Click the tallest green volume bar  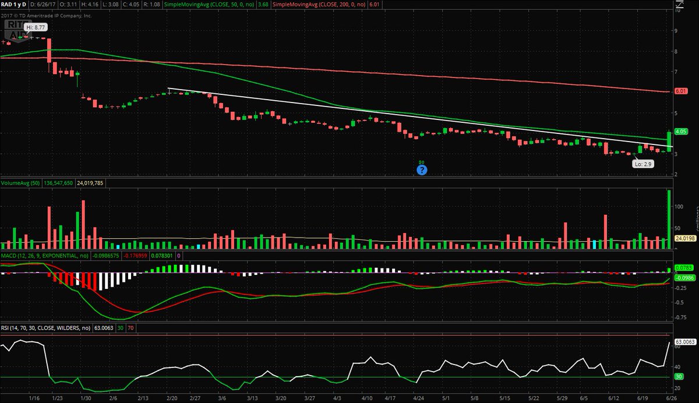tap(669, 220)
